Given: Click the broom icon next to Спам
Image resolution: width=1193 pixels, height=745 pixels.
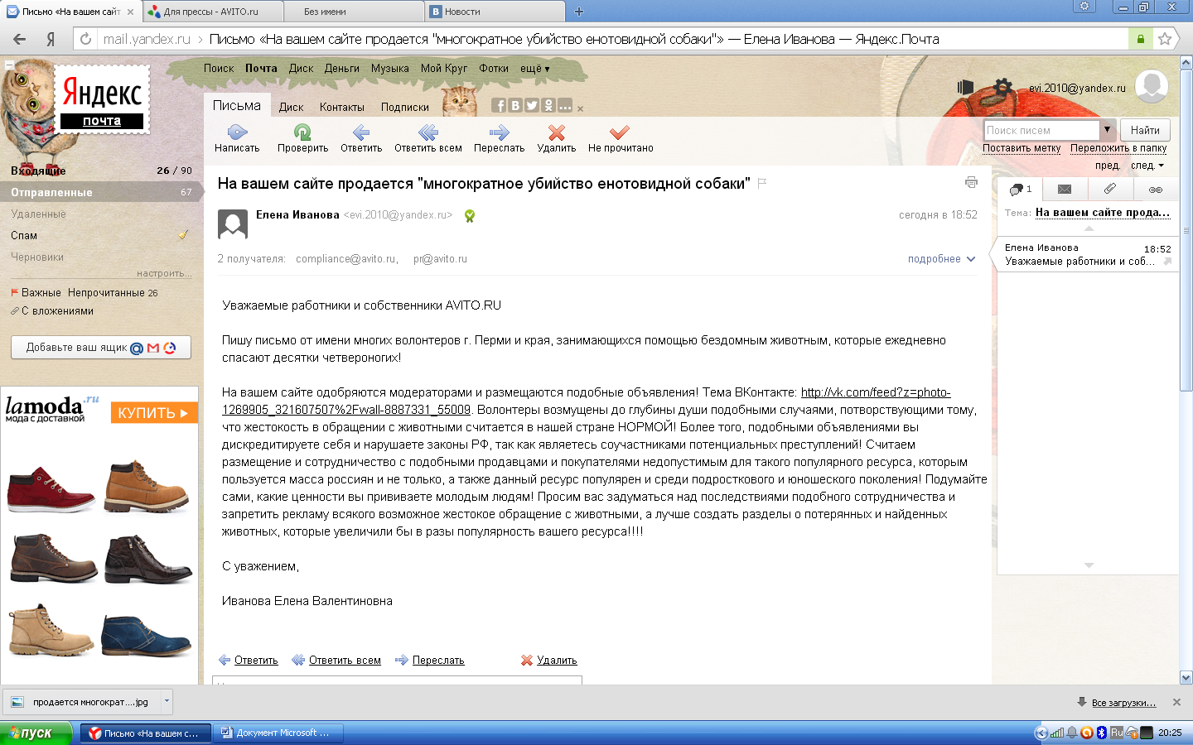Looking at the screenshot, I should pos(183,235).
